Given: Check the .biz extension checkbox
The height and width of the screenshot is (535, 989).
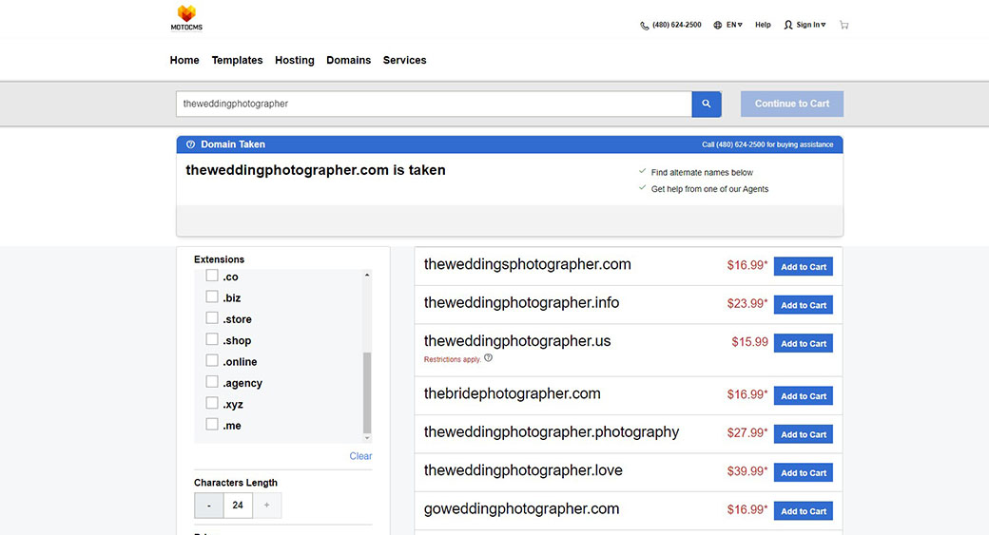Looking at the screenshot, I should coord(212,297).
